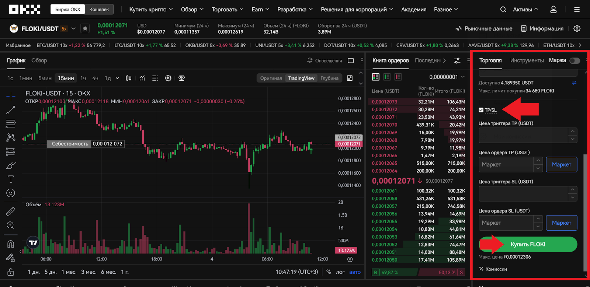This screenshot has width=590, height=287.
Task: Switch to the Биржа OKX mode
Action: [68, 9]
